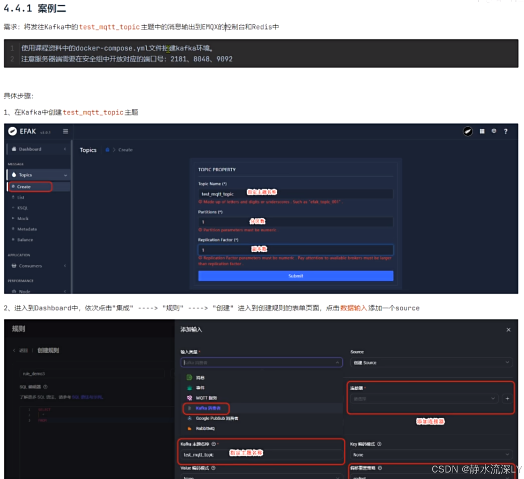Click the Topic Name input field

(x=296, y=194)
